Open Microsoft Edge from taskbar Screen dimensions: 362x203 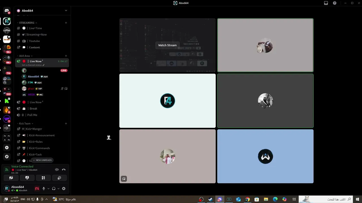coord(275,199)
